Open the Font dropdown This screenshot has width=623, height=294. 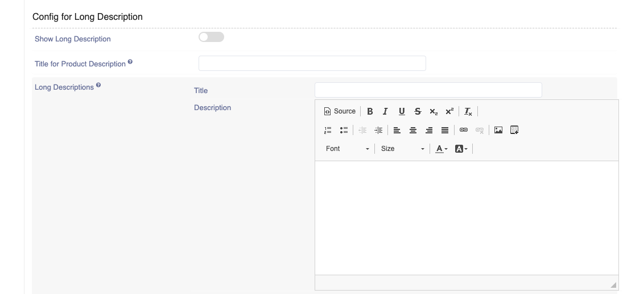click(347, 149)
